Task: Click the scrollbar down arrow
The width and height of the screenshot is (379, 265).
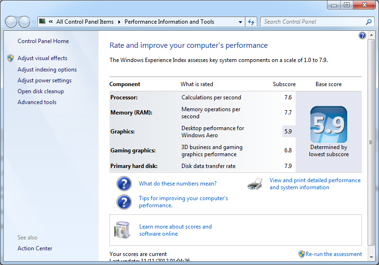Action: (371, 257)
